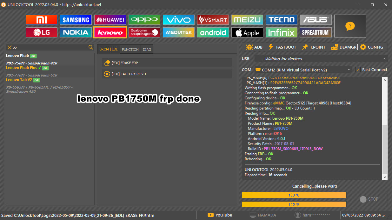Open the COM port dropdown
Screen dimensions: 392x220
[303, 70]
